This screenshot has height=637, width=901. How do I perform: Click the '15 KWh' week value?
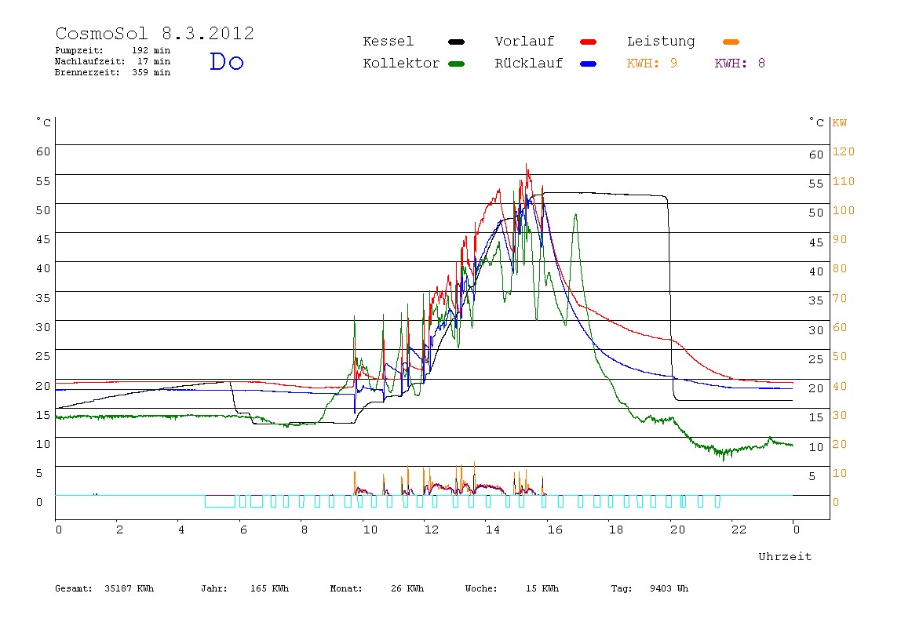542,588
